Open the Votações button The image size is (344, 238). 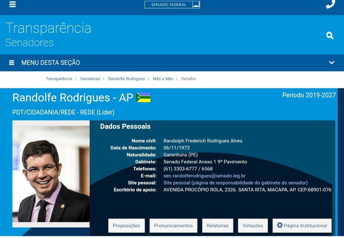pyautogui.click(x=253, y=226)
